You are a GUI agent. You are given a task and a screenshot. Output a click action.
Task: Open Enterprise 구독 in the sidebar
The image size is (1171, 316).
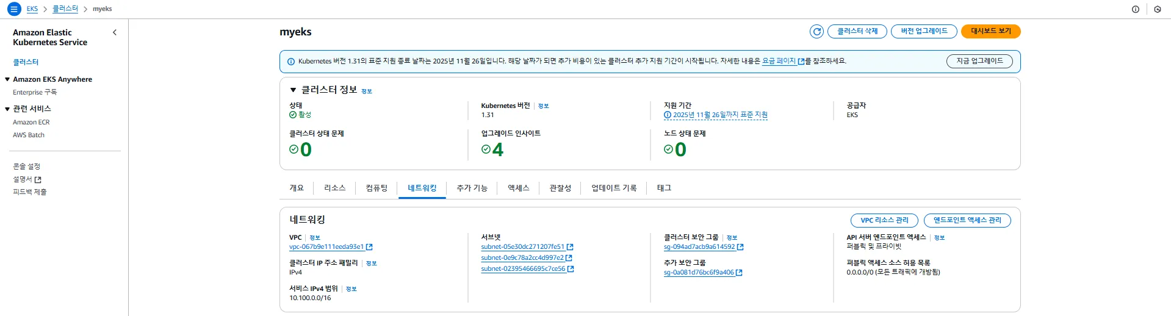[35, 92]
